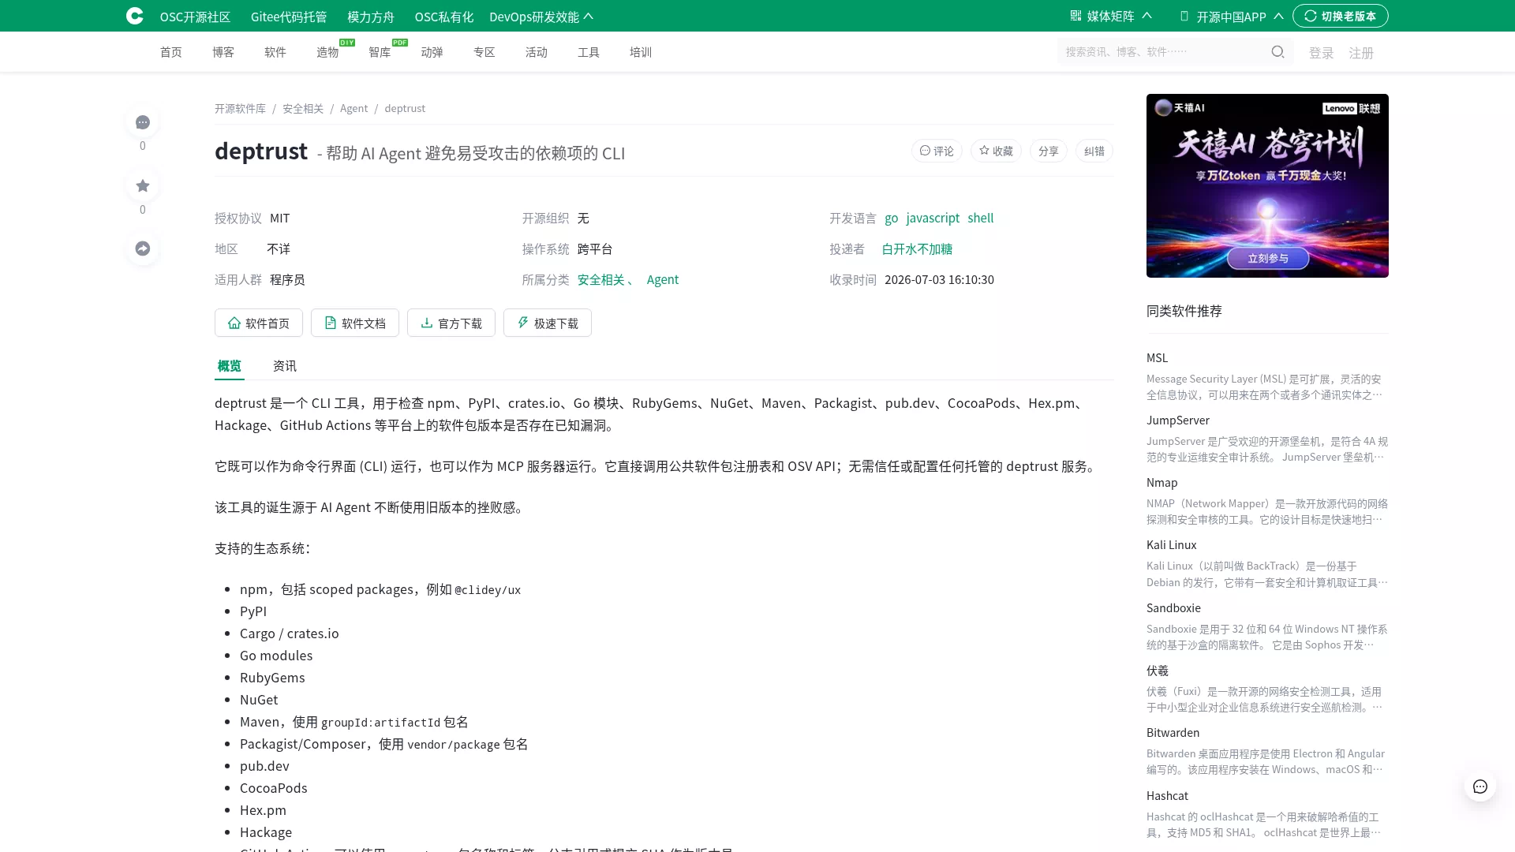Screen dimensions: 1515x852
Task: Click the javascript language link
Action: [933, 218]
